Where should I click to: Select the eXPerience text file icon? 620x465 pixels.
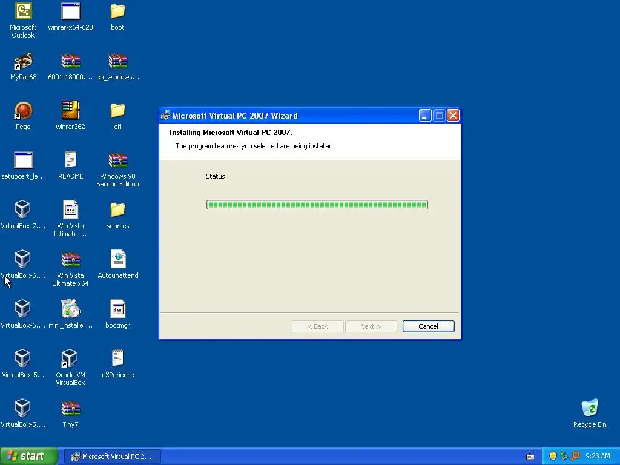(118, 358)
